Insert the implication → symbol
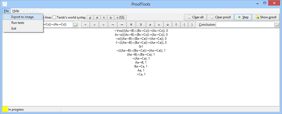This screenshot has width=282, height=114. tap(113, 25)
